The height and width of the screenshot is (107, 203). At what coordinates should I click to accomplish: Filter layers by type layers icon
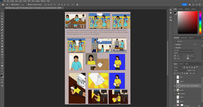(x=189, y=67)
